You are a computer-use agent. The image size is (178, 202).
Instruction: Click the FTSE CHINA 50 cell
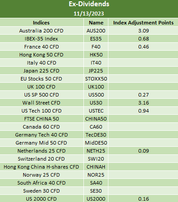pyautogui.click(x=41, y=119)
